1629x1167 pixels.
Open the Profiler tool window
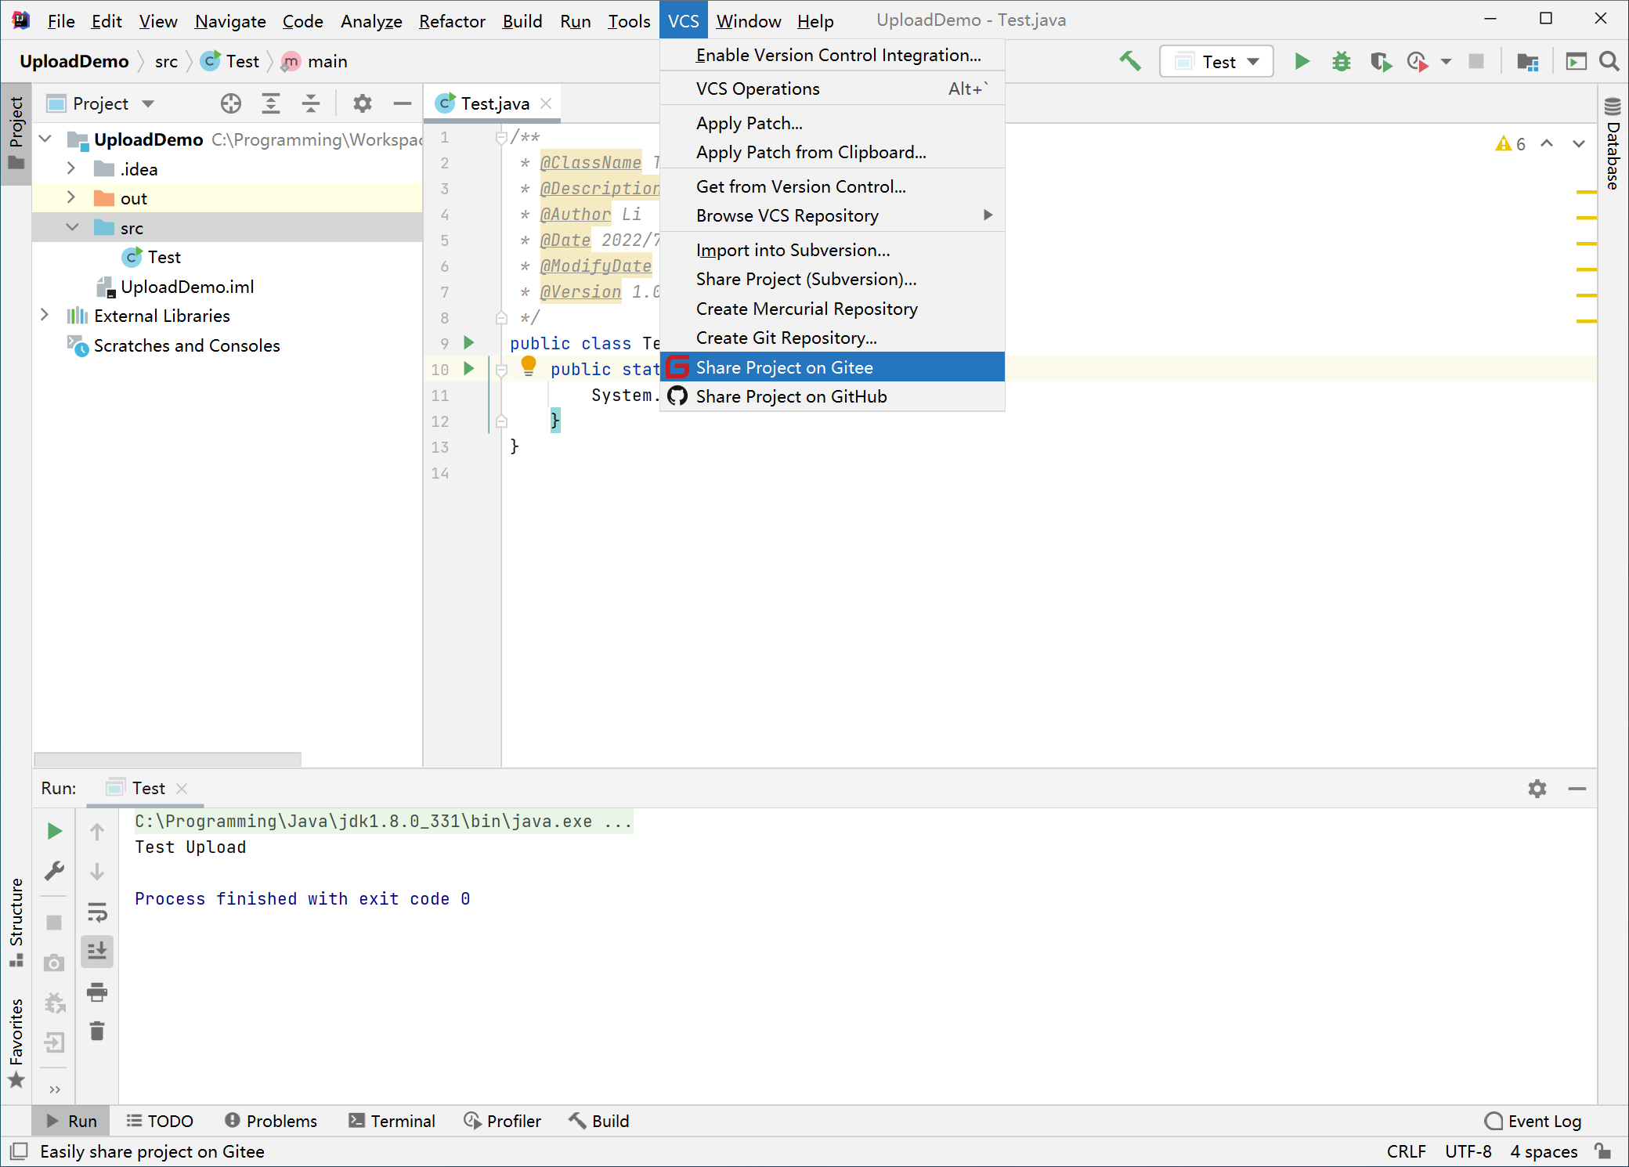pos(502,1121)
